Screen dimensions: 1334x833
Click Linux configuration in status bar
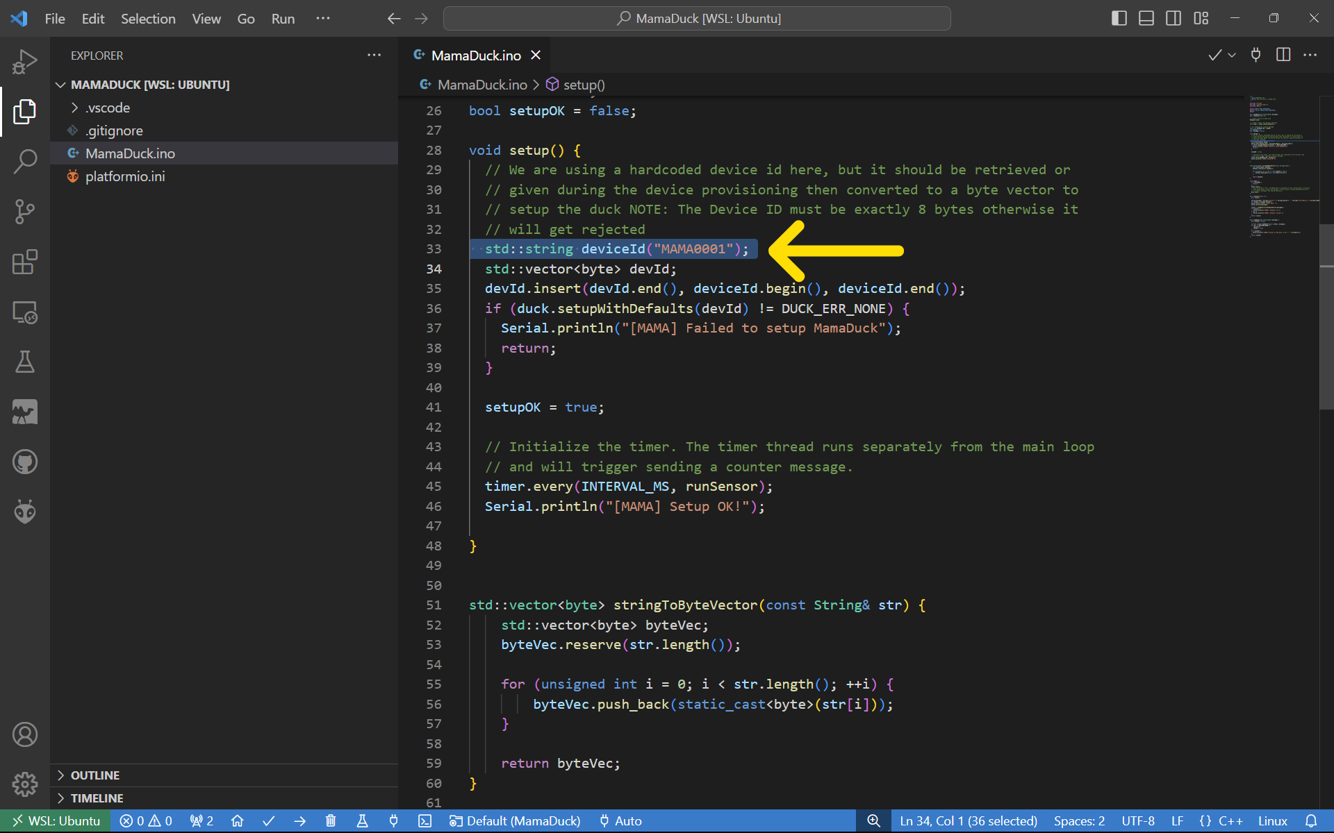(x=1273, y=821)
